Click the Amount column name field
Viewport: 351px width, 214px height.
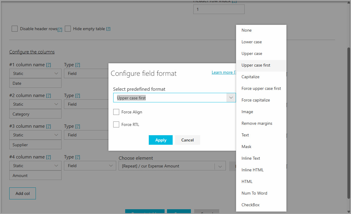[x=35, y=175]
